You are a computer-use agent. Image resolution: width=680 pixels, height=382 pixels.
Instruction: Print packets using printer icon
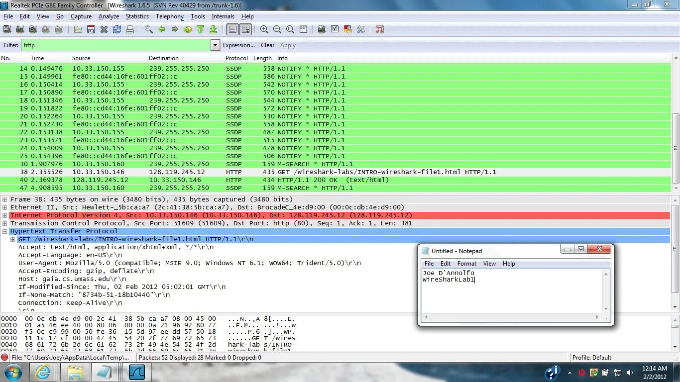130,29
